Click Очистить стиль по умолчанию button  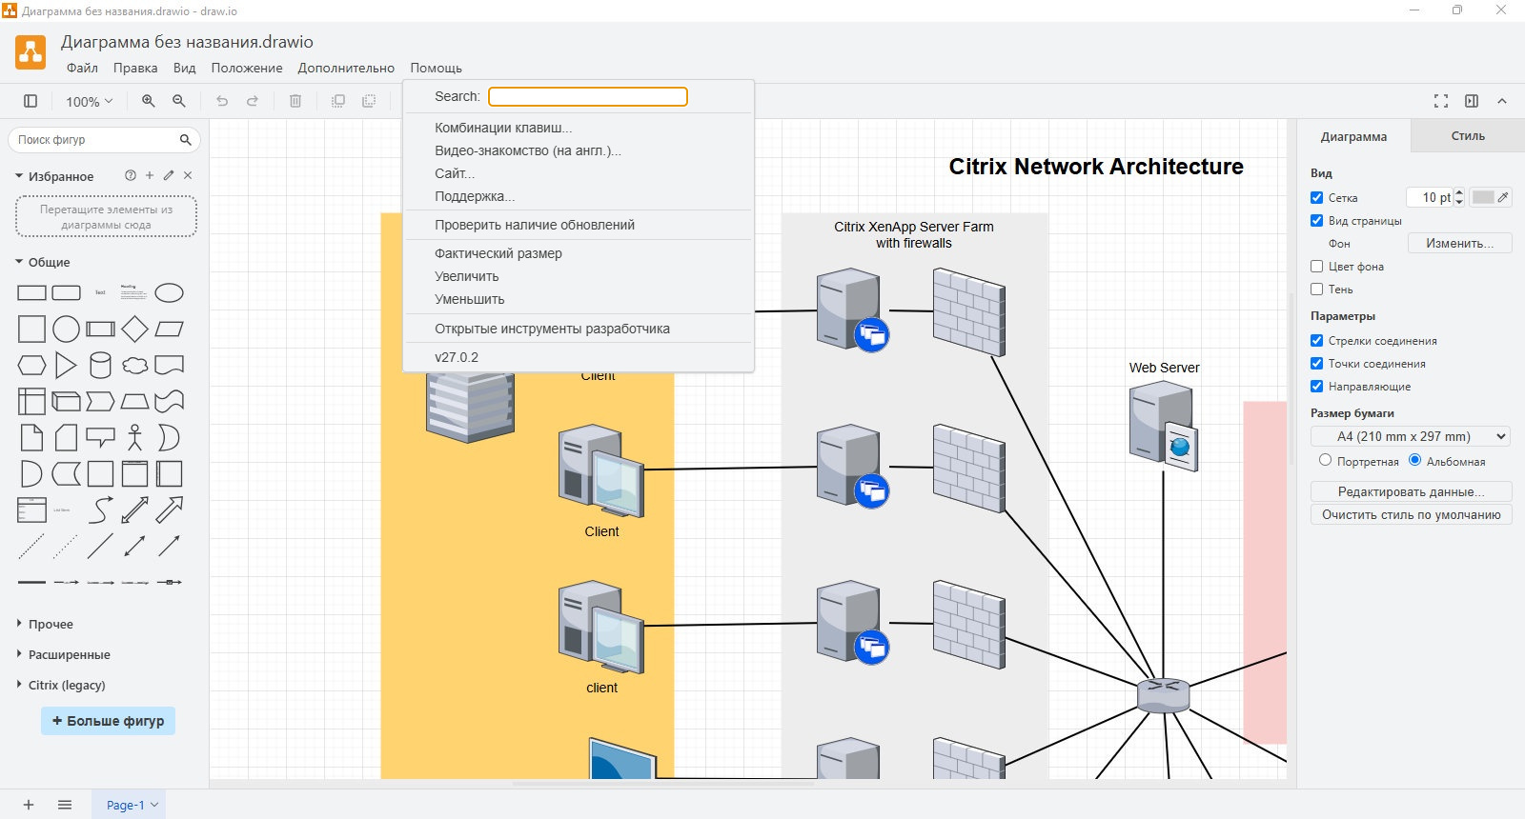pos(1411,514)
